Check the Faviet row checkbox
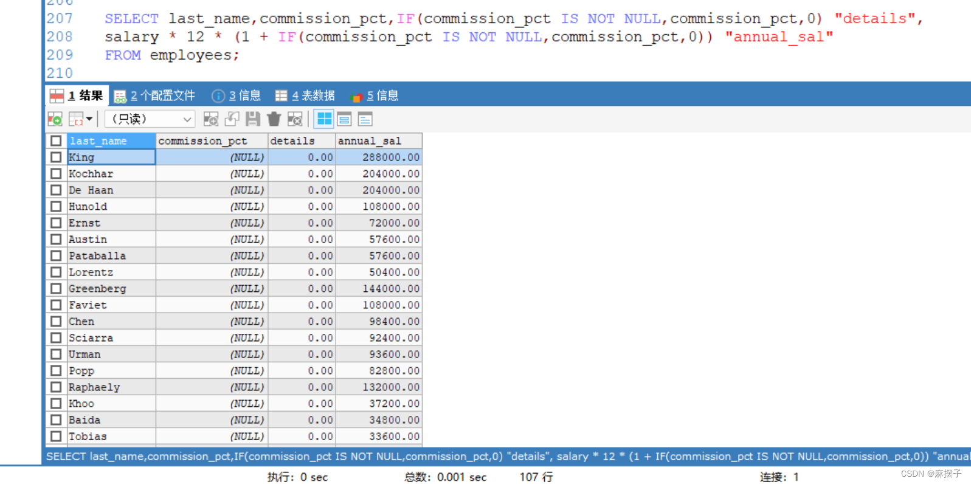The width and height of the screenshot is (971, 484). tap(56, 305)
